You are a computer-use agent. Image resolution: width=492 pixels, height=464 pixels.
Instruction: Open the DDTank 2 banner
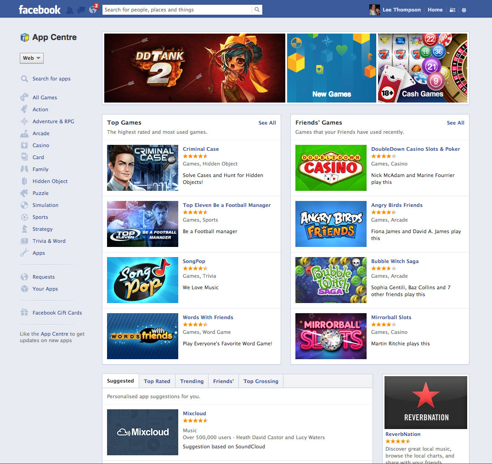pos(194,68)
